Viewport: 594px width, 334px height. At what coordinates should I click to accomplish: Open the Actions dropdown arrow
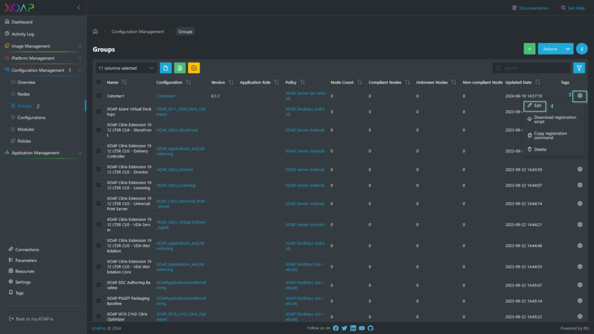tap(568, 49)
